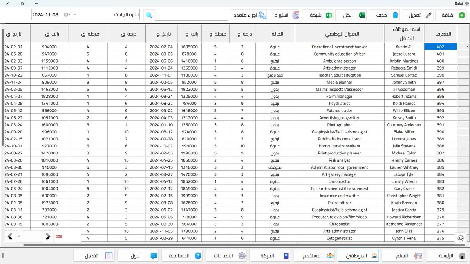Export all via الكل Excel icon
470x264 pixels.
362,15
